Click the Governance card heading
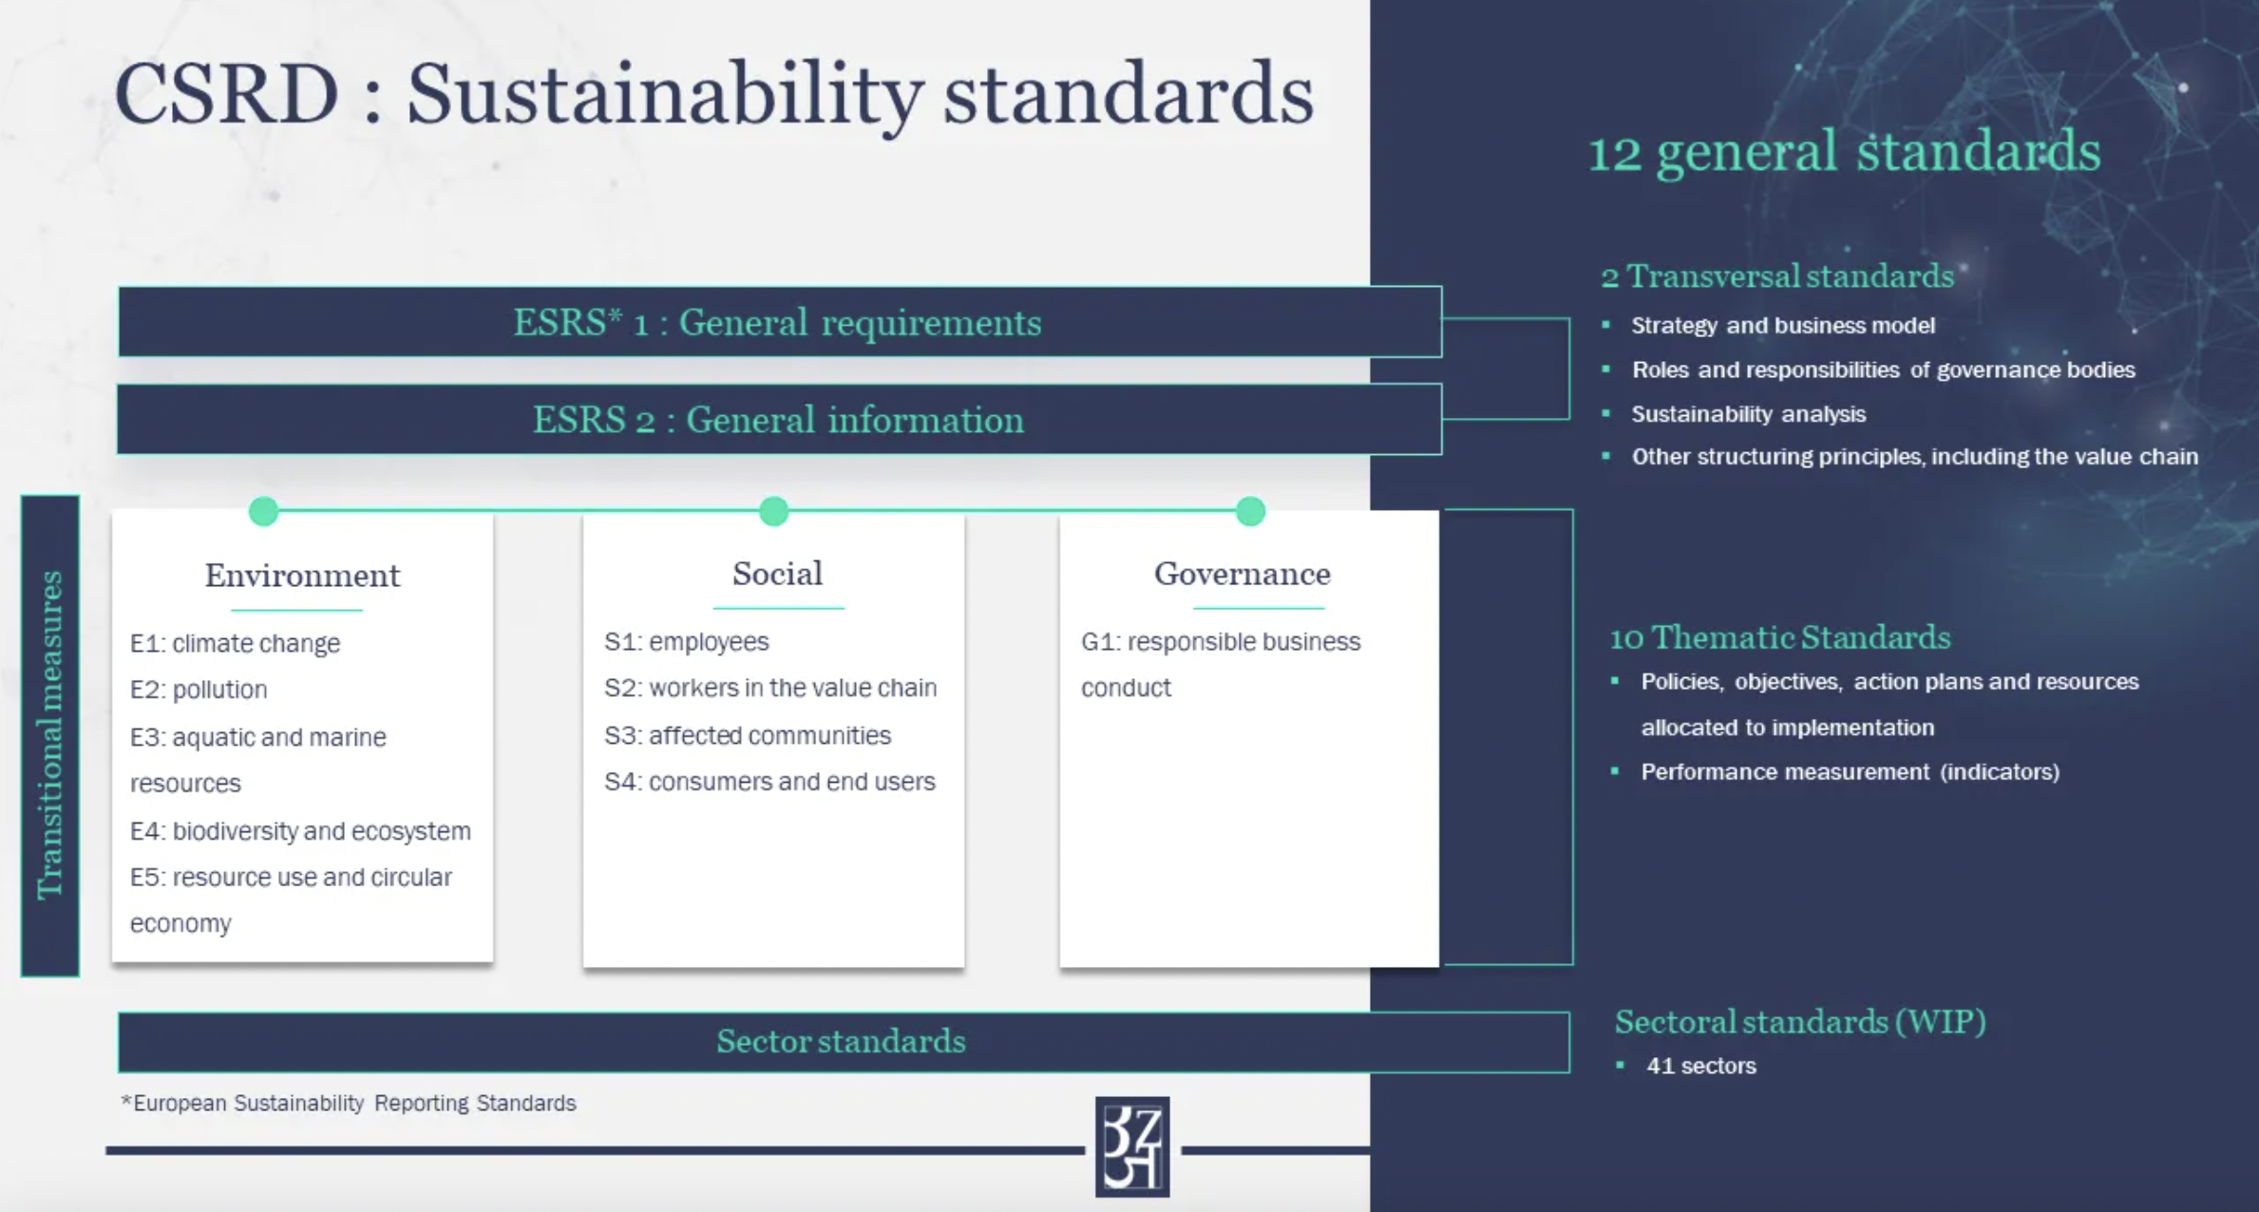Screen dimensions: 2259x1212 pos(1242,574)
